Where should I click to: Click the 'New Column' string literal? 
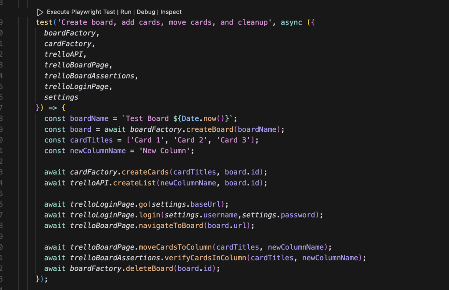click(x=164, y=151)
